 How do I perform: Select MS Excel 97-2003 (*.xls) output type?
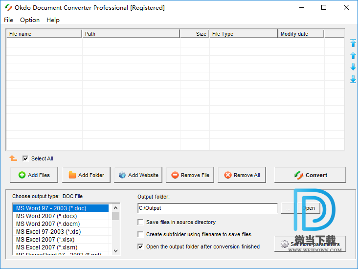pos(61,232)
